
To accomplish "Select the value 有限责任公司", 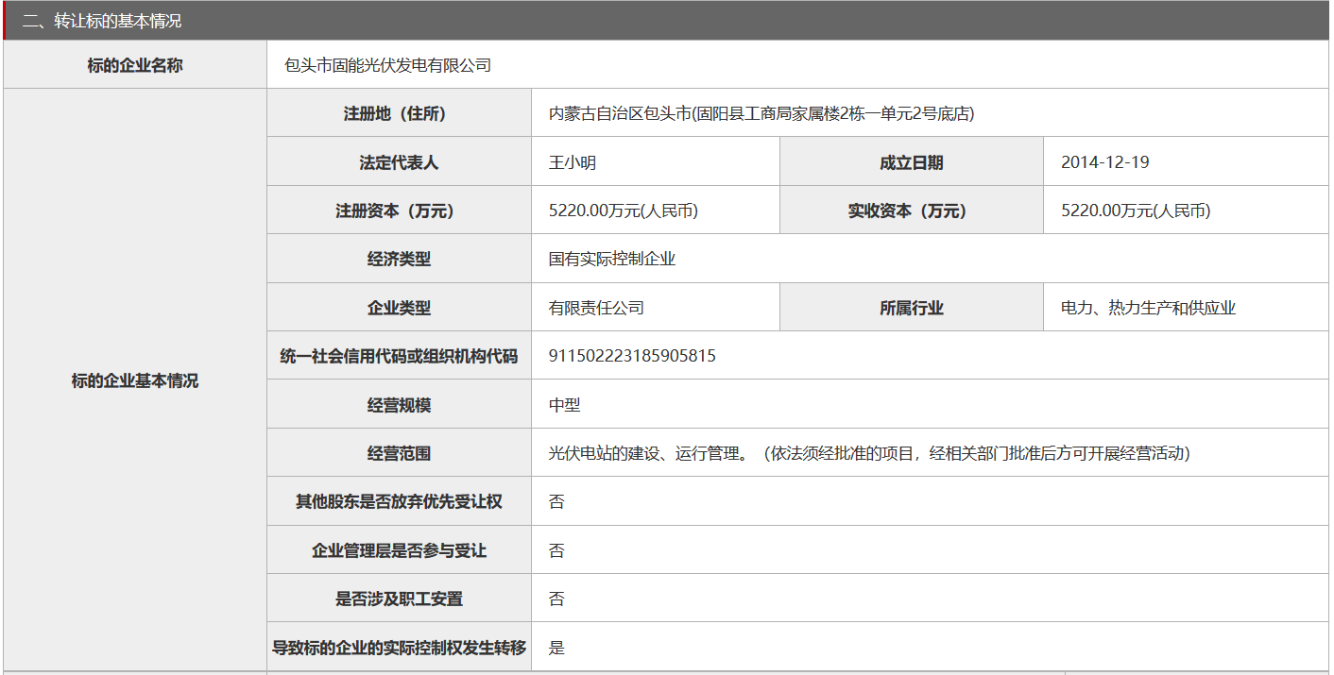I will coord(596,309).
